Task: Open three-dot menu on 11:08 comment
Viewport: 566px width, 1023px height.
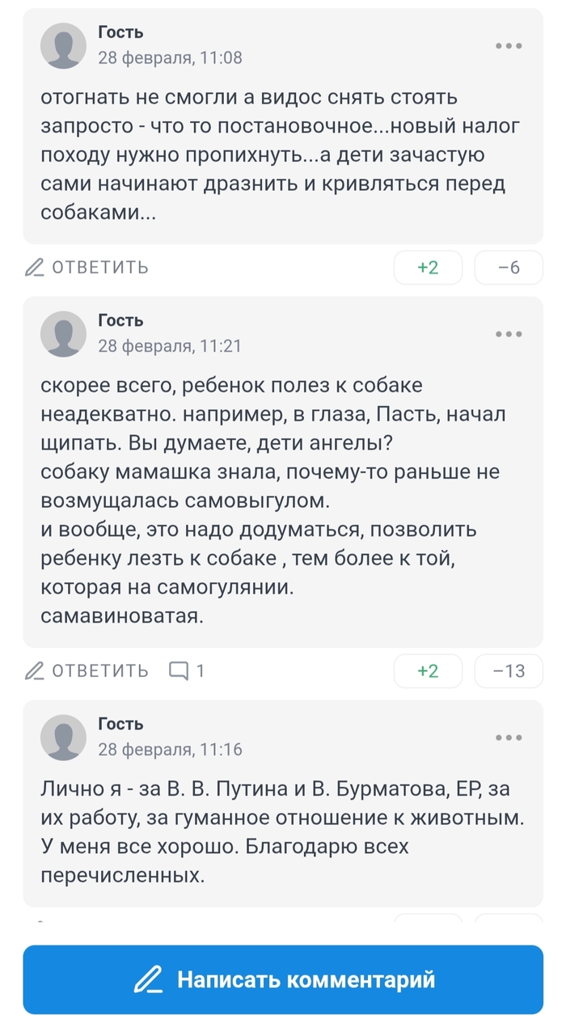Action: point(509,46)
